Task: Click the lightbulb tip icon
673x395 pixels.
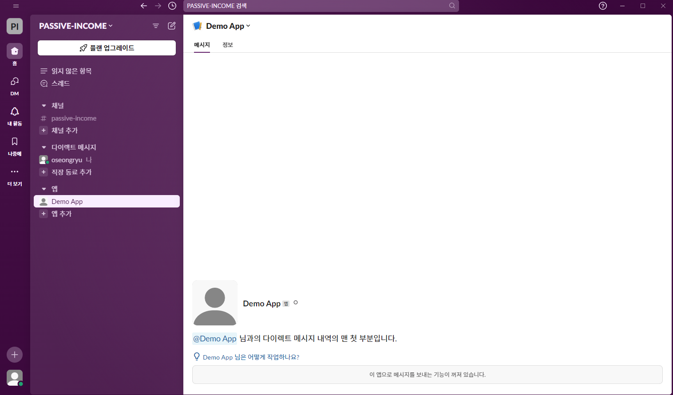Action: point(197,356)
